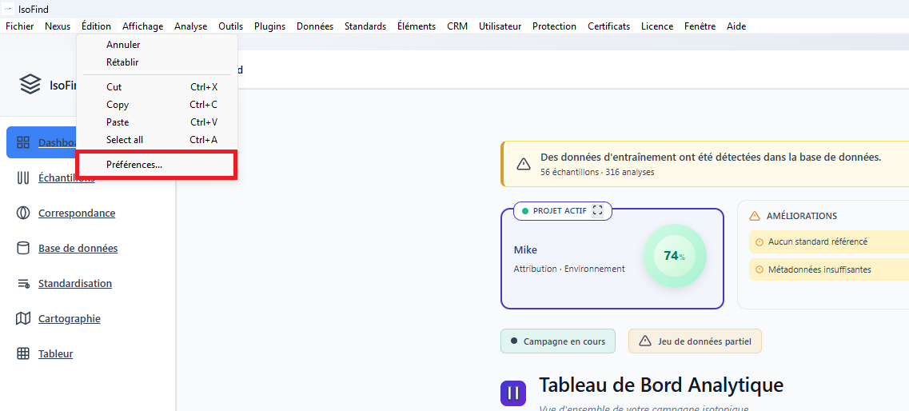Click the Mike project name

click(x=525, y=249)
